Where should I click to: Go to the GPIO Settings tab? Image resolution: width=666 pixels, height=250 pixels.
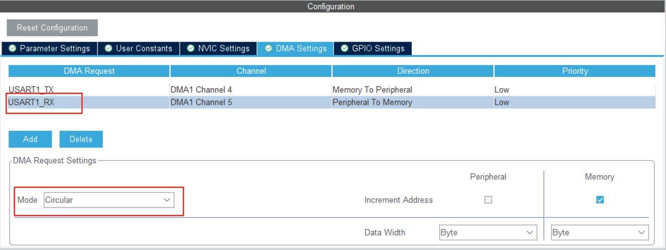[373, 49]
